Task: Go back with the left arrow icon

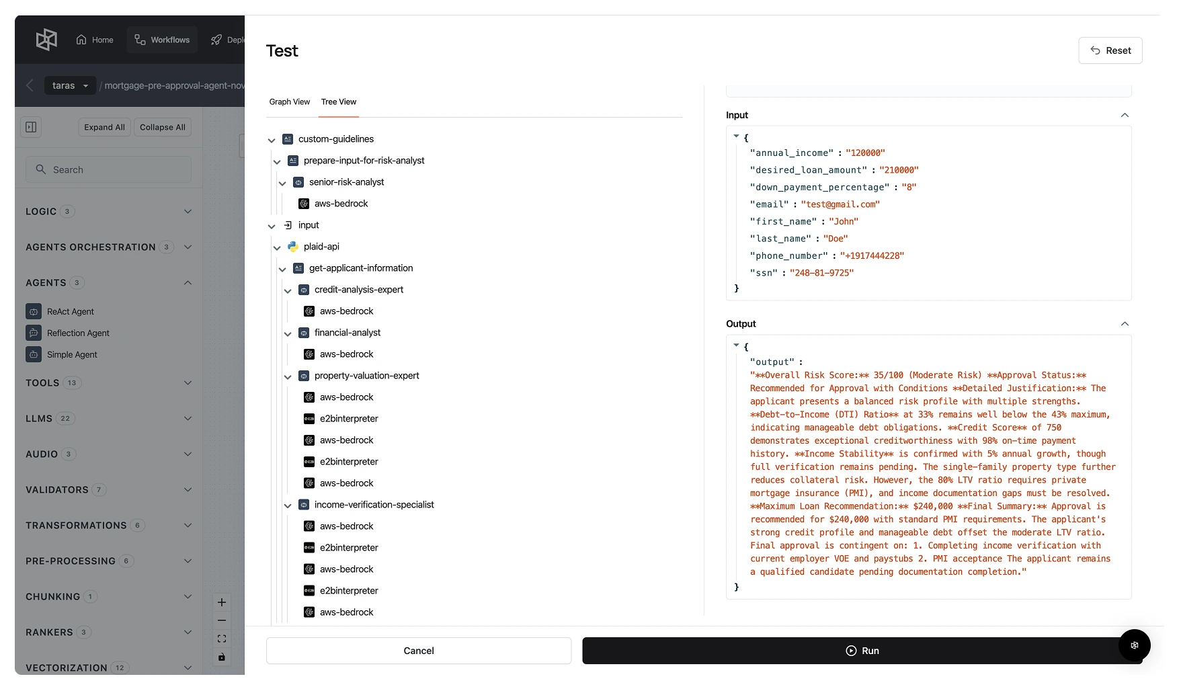Action: point(30,85)
